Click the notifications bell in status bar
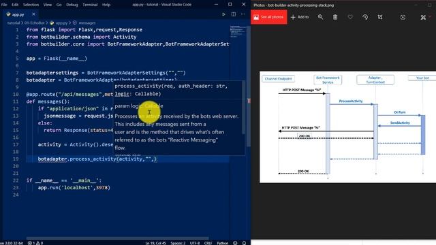The height and width of the screenshot is (245, 436). tap(244, 243)
